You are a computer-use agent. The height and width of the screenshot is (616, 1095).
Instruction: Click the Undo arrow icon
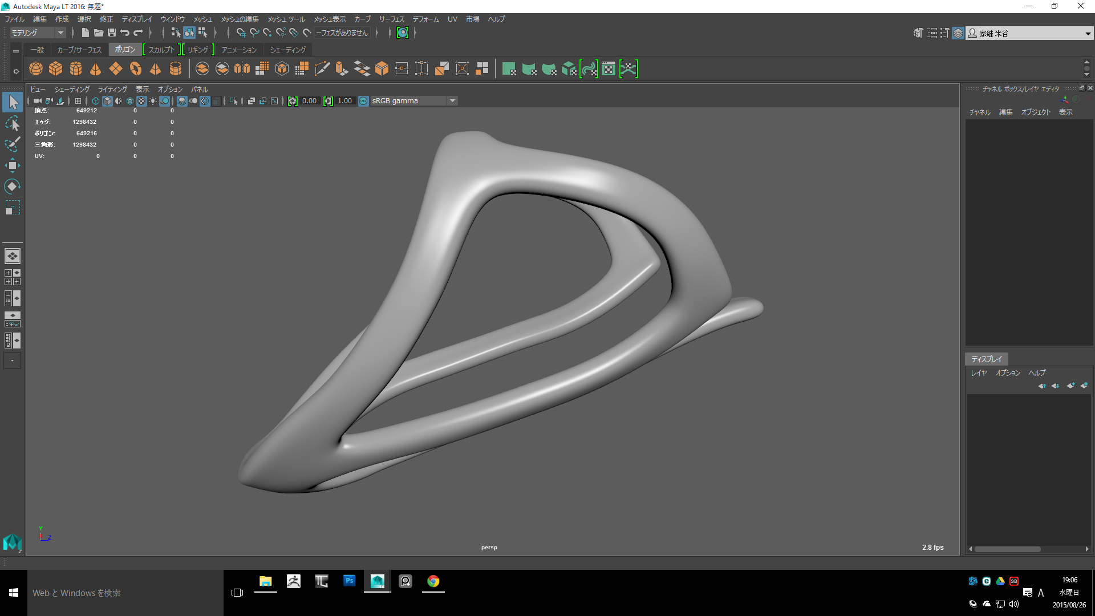tap(125, 33)
